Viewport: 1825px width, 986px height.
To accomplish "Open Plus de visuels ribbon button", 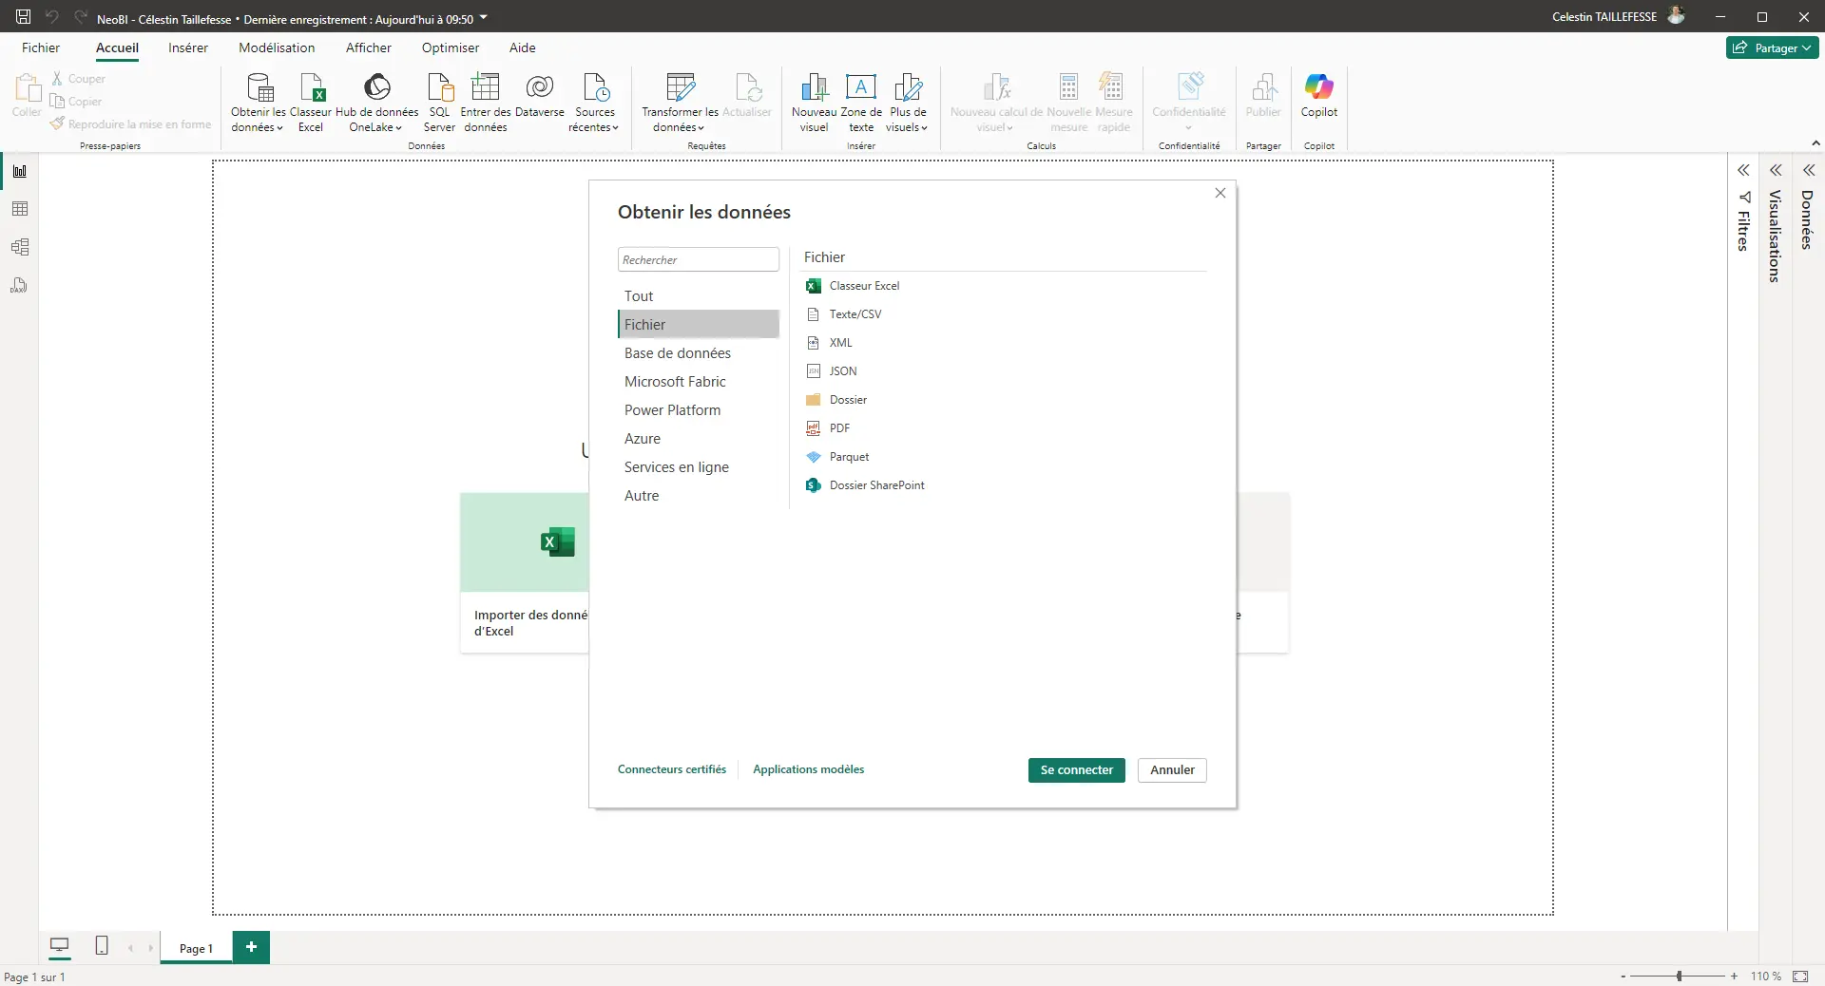I will coord(908,102).
